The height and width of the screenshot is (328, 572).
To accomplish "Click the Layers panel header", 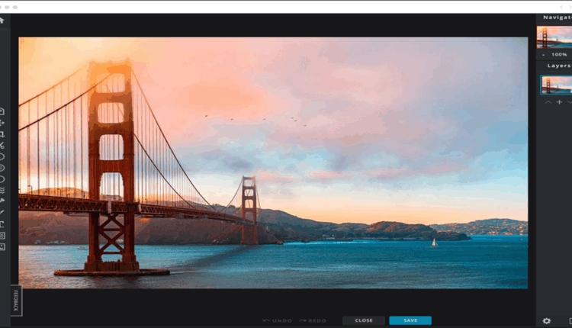I will click(558, 66).
